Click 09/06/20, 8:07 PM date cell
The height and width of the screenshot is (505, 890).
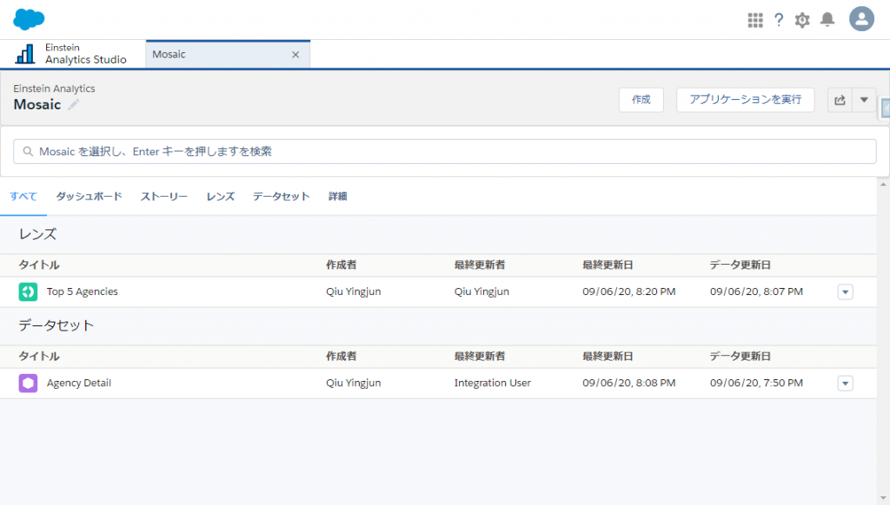pyautogui.click(x=756, y=292)
